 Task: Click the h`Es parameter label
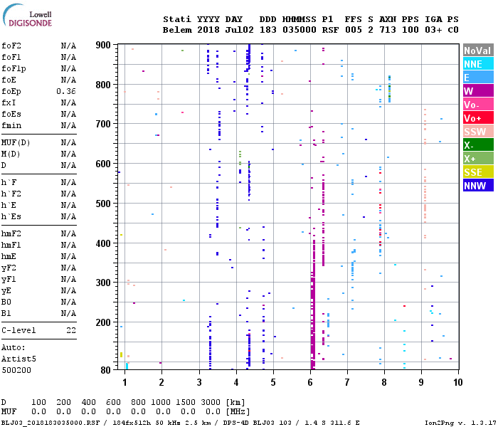click(x=11, y=216)
